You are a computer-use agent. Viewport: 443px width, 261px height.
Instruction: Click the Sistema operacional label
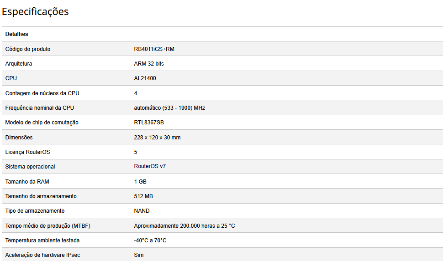[x=30, y=167]
